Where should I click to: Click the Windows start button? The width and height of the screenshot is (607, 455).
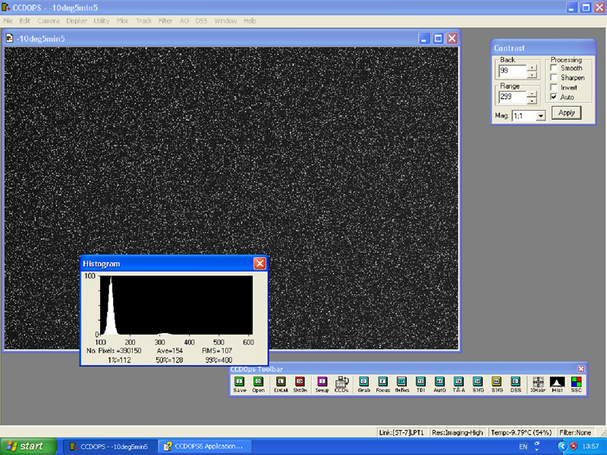pyautogui.click(x=27, y=446)
